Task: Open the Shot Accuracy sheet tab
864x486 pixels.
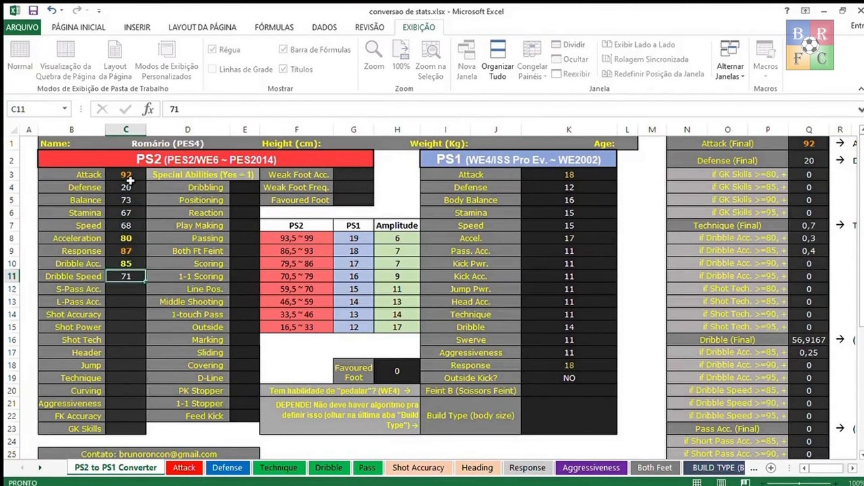Action: [x=418, y=468]
